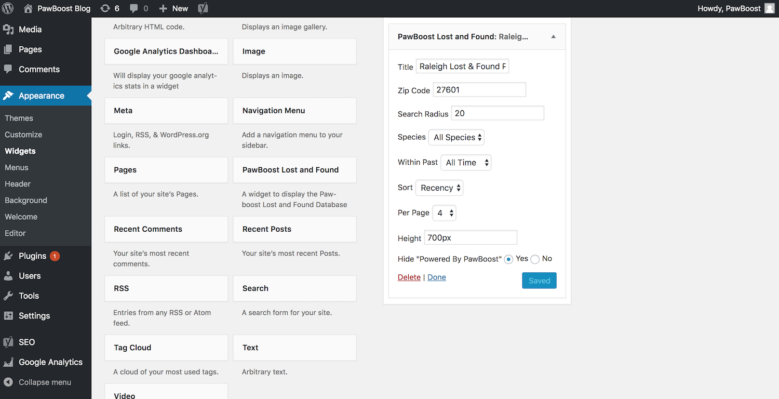The width and height of the screenshot is (779, 399).
Task: Open the Sort dropdown set to Recency
Action: tap(439, 188)
